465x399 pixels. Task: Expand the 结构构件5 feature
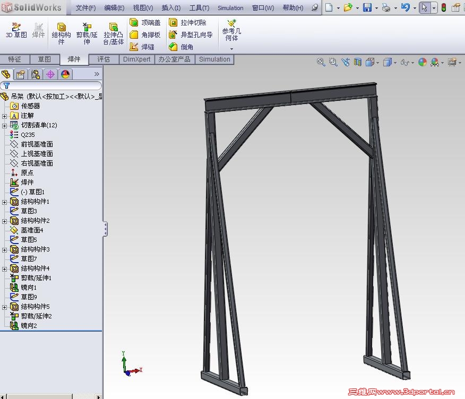4,307
